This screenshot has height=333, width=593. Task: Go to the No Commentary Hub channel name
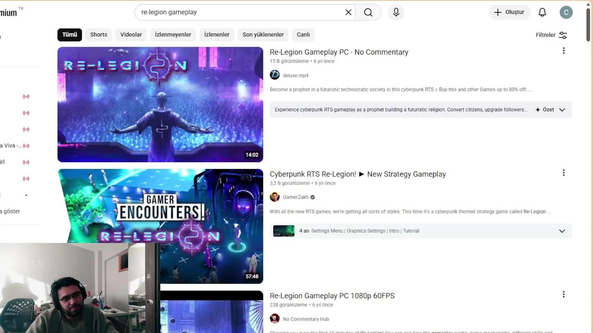pos(306,319)
